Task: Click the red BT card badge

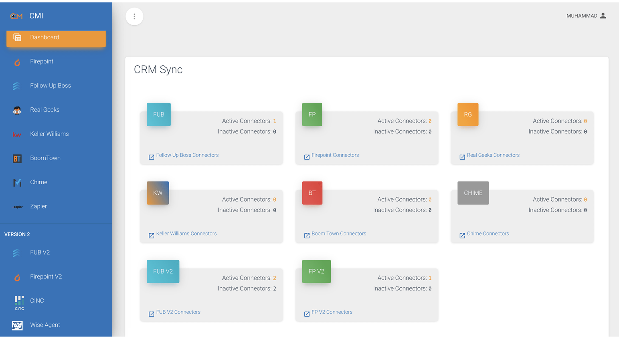Action: pos(312,193)
